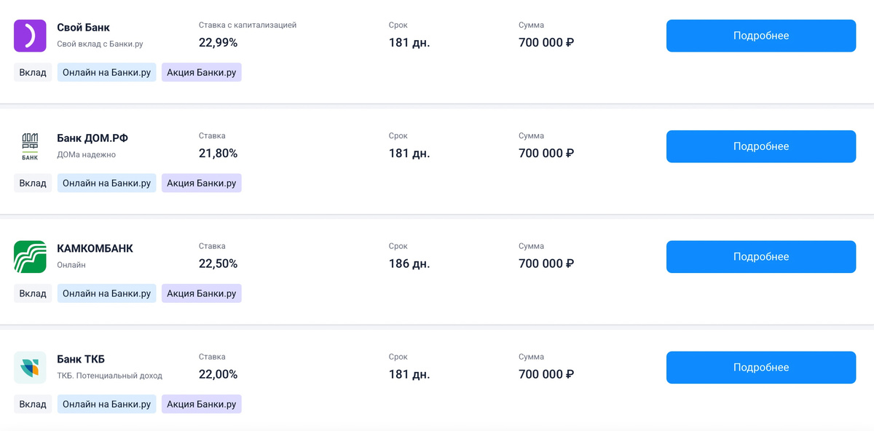The height and width of the screenshot is (431, 874).
Task: Open the Банк ДОМ.РФ name link
Action: tap(92, 138)
